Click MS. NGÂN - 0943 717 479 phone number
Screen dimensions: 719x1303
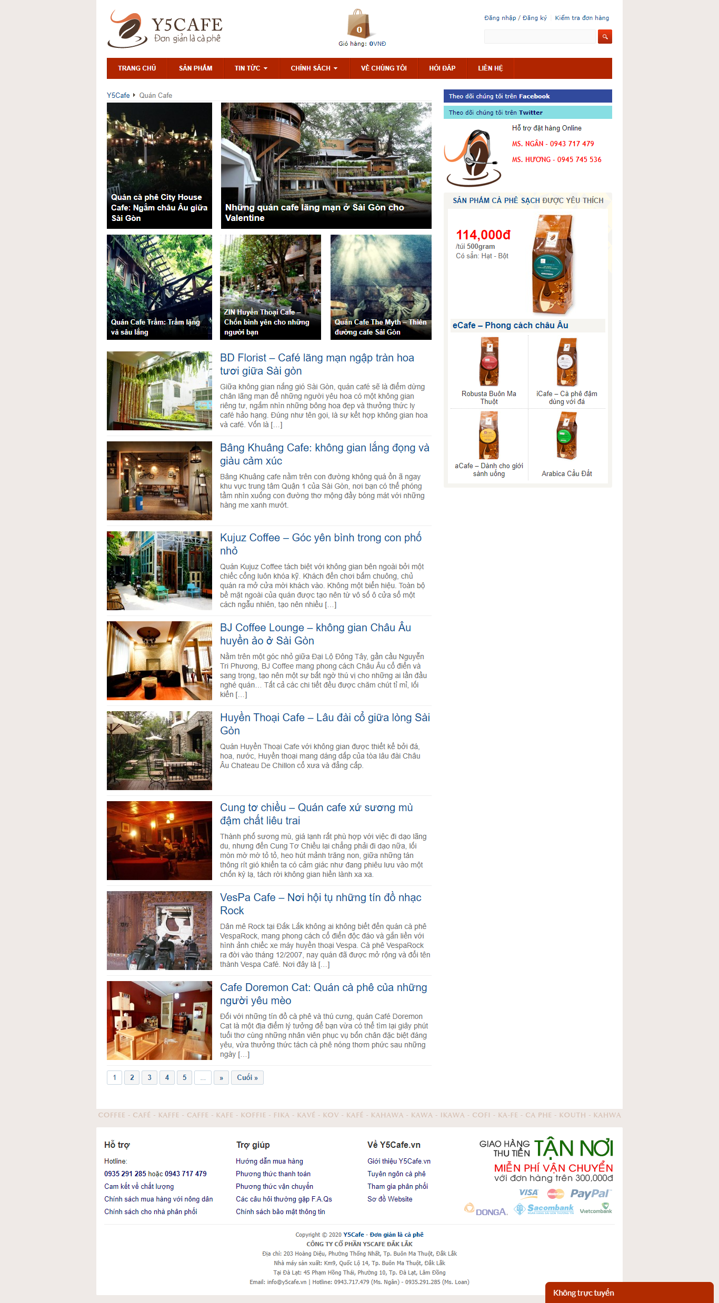pos(553,144)
